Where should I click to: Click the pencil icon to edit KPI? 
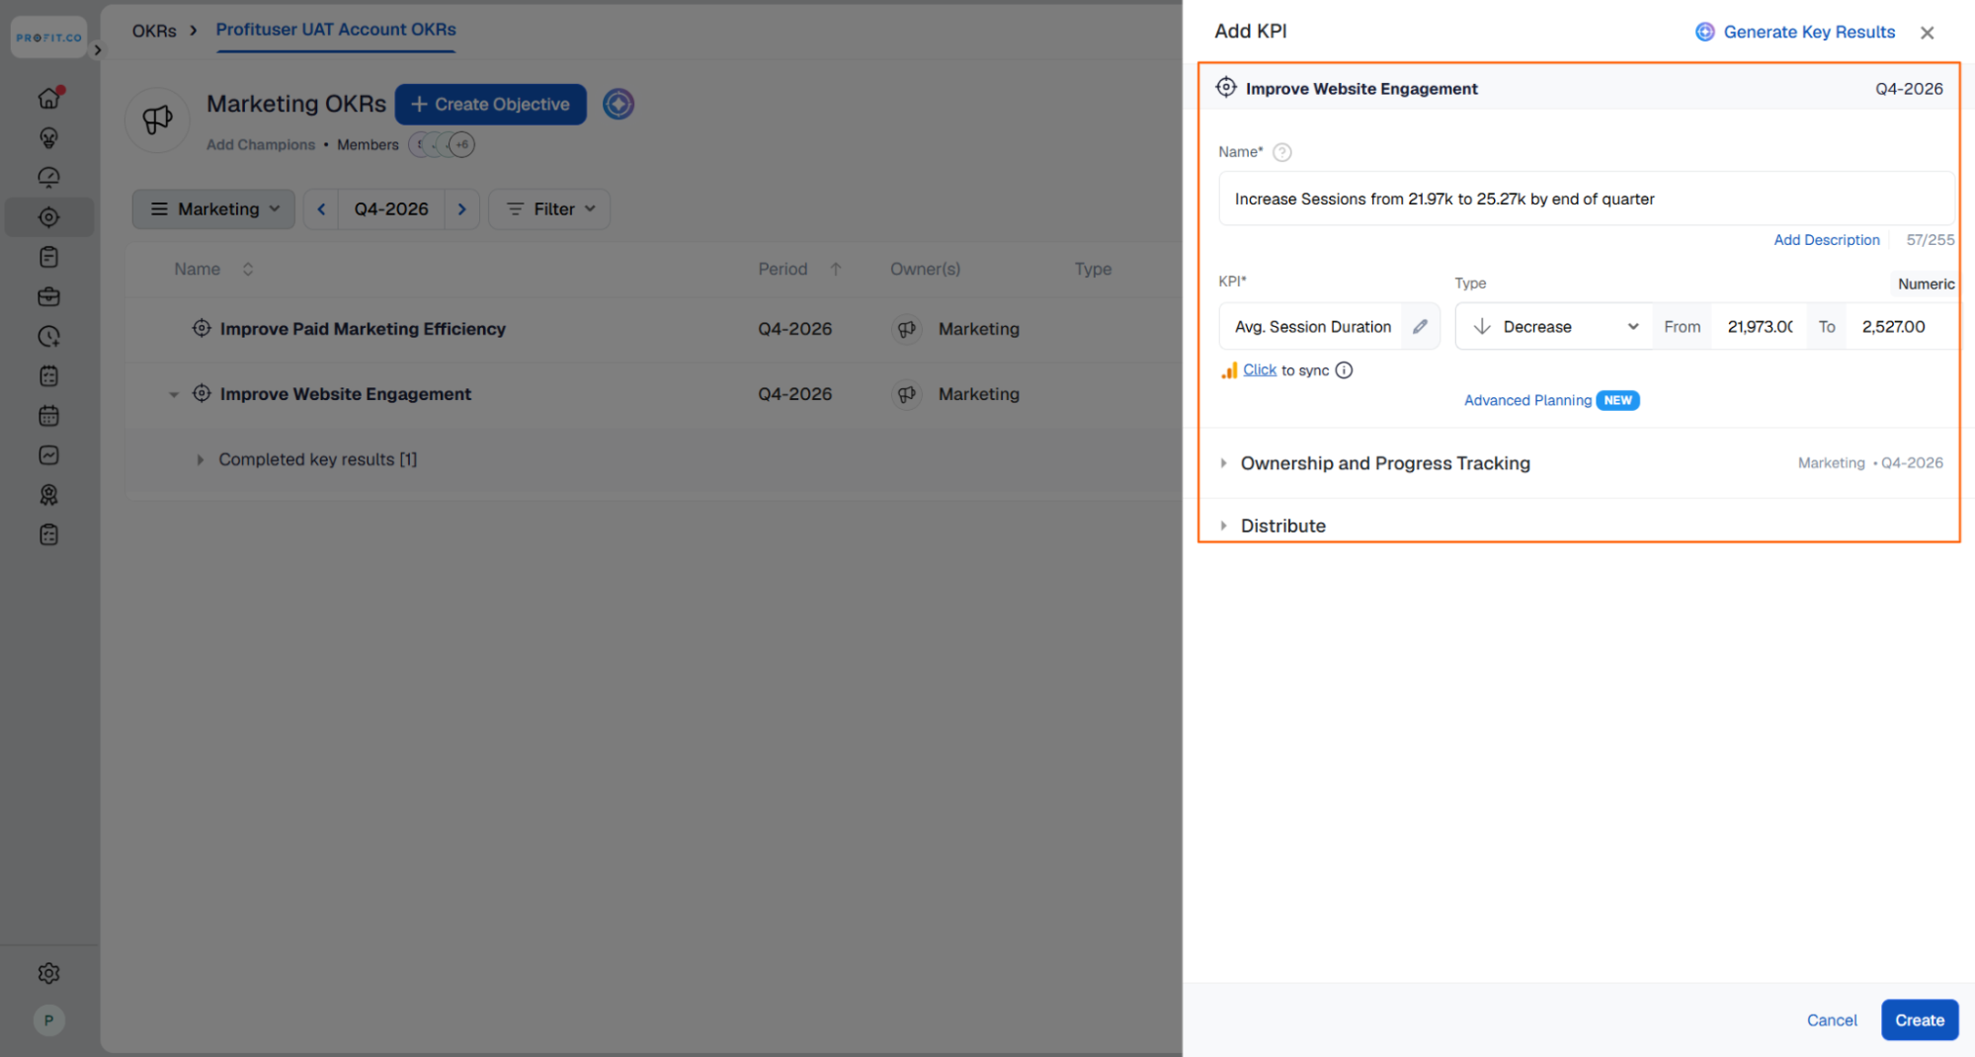[x=1420, y=327]
